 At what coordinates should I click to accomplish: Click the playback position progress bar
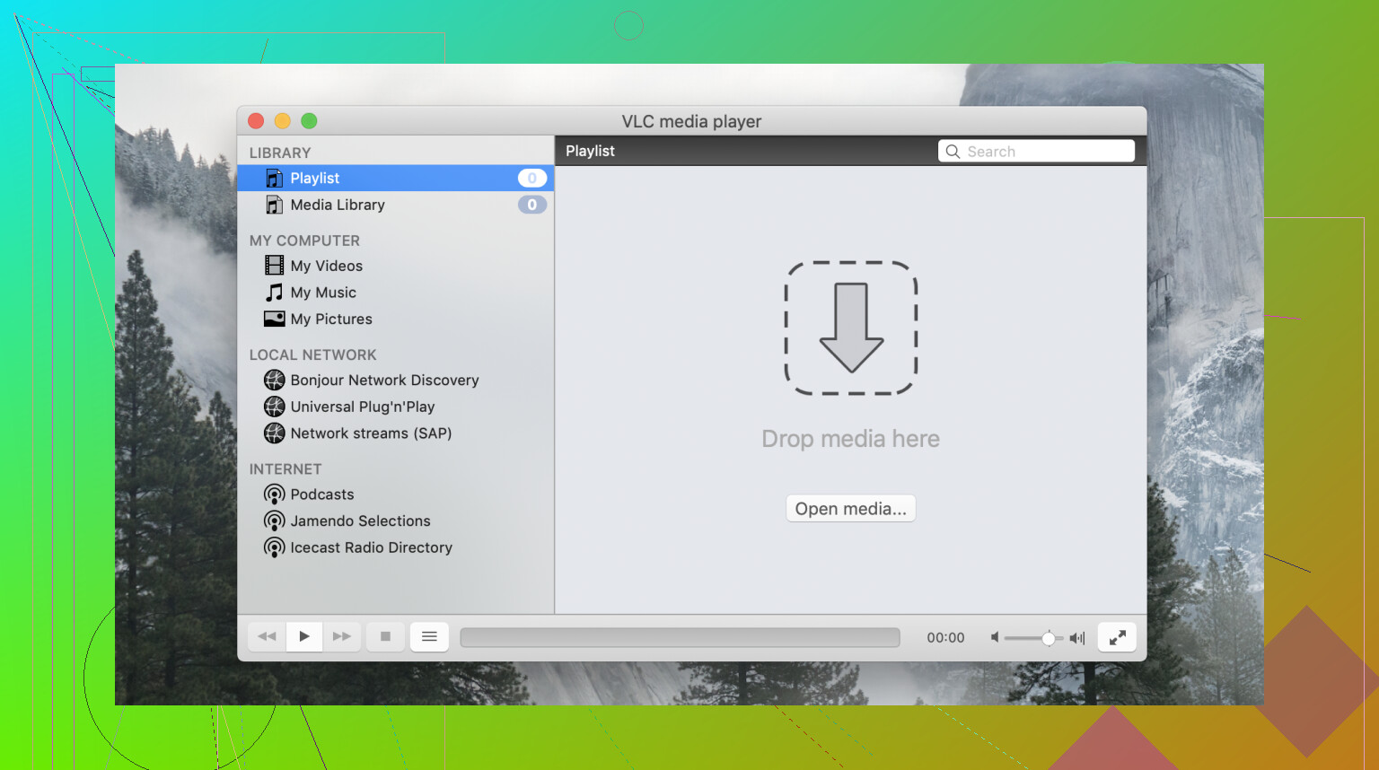680,637
